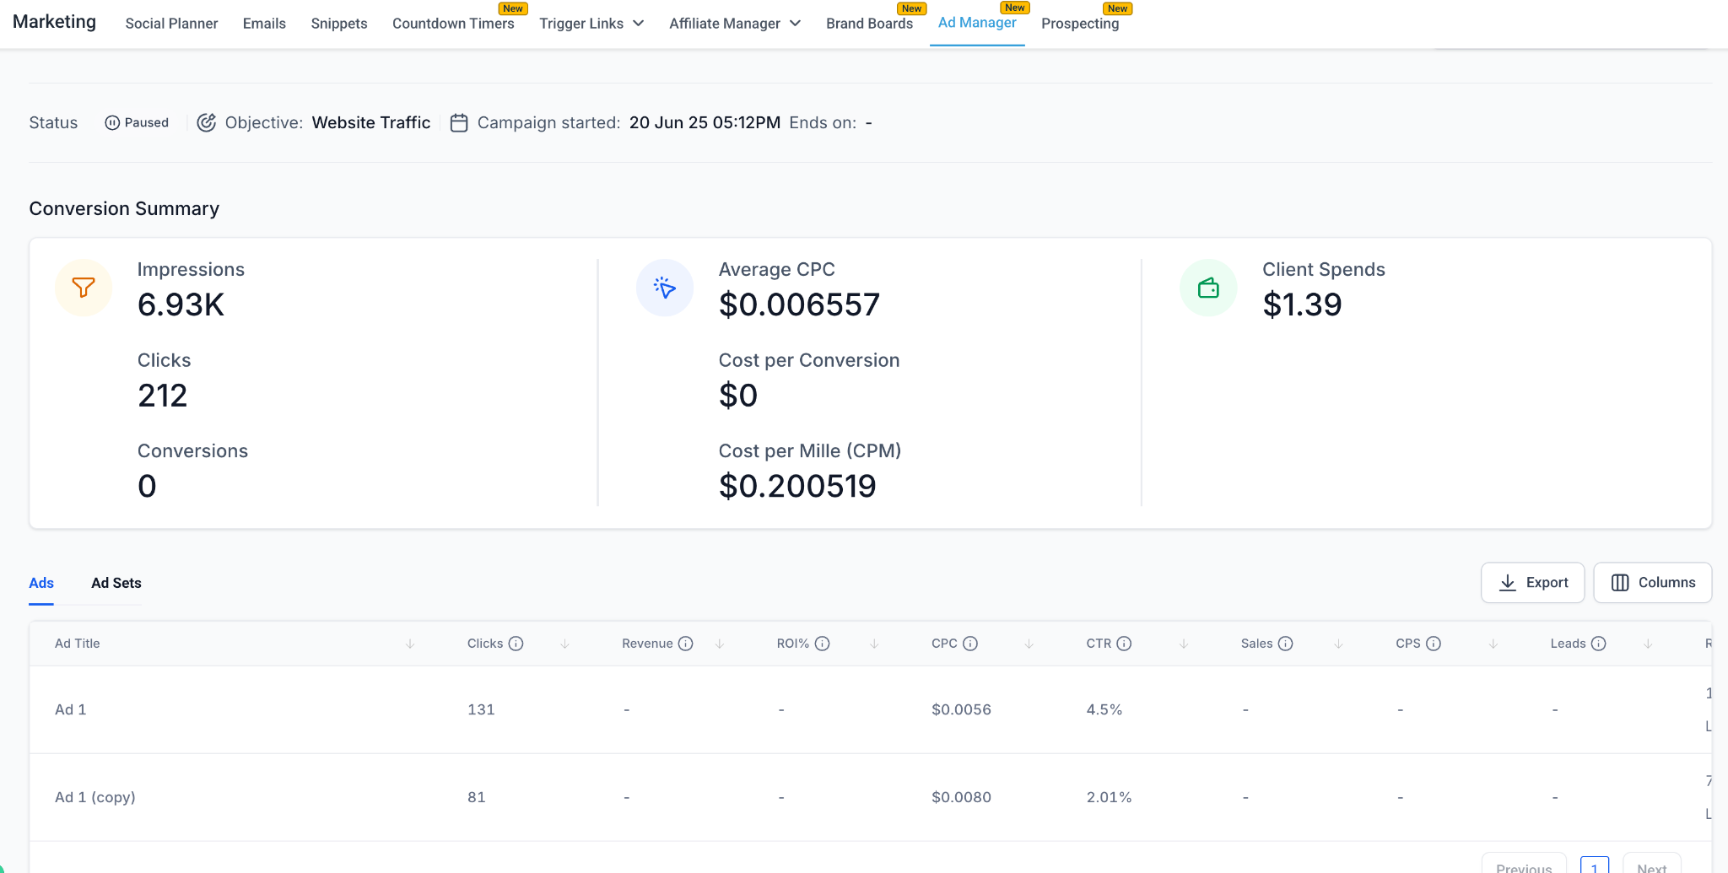
Task: Open the Columns button
Action: (x=1653, y=583)
